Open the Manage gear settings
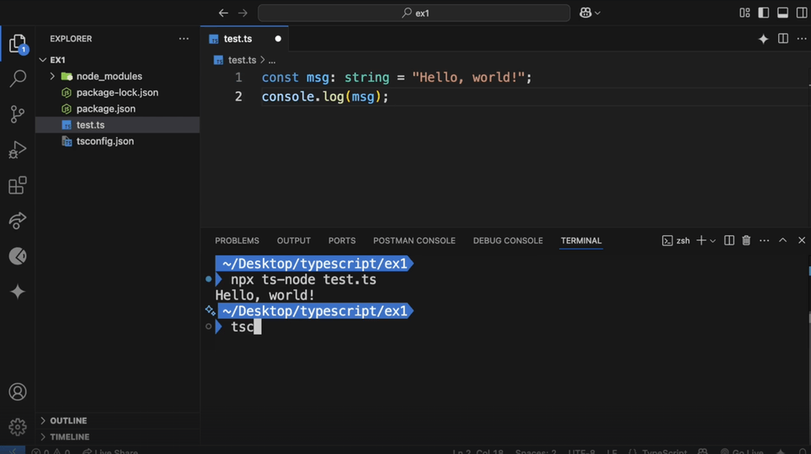The width and height of the screenshot is (811, 454). 18,427
